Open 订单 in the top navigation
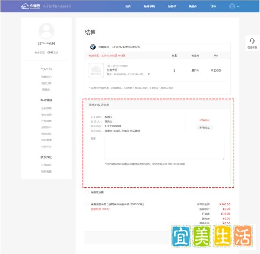260x254 pixels. (213, 7)
